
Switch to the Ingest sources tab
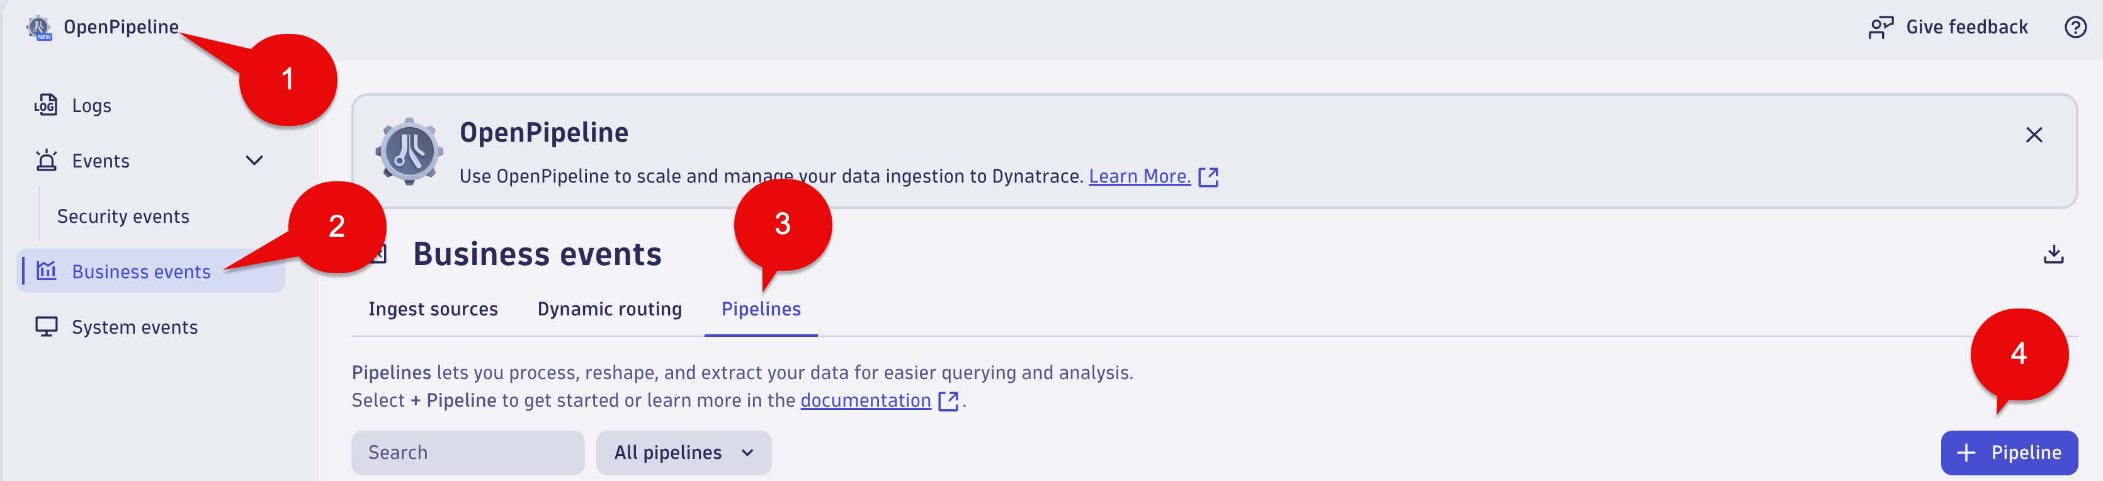click(x=433, y=310)
